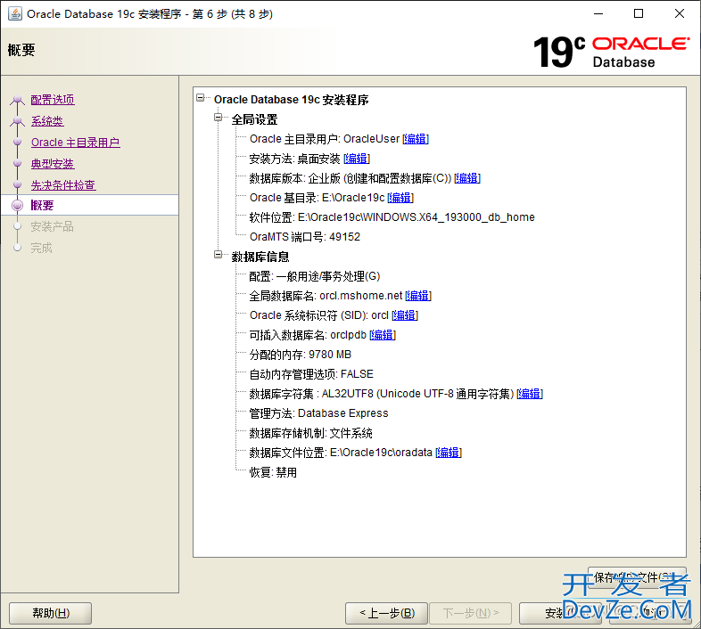The width and height of the screenshot is (701, 629).
Task: Maximize the installer window
Action: click(639, 14)
